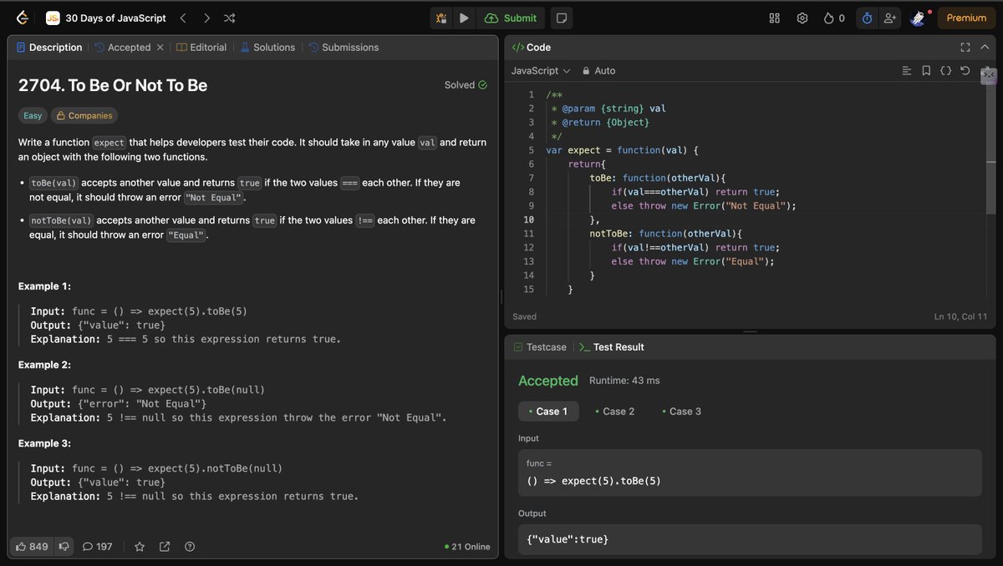
Task: Close the Accepted tab
Action: click(x=160, y=48)
